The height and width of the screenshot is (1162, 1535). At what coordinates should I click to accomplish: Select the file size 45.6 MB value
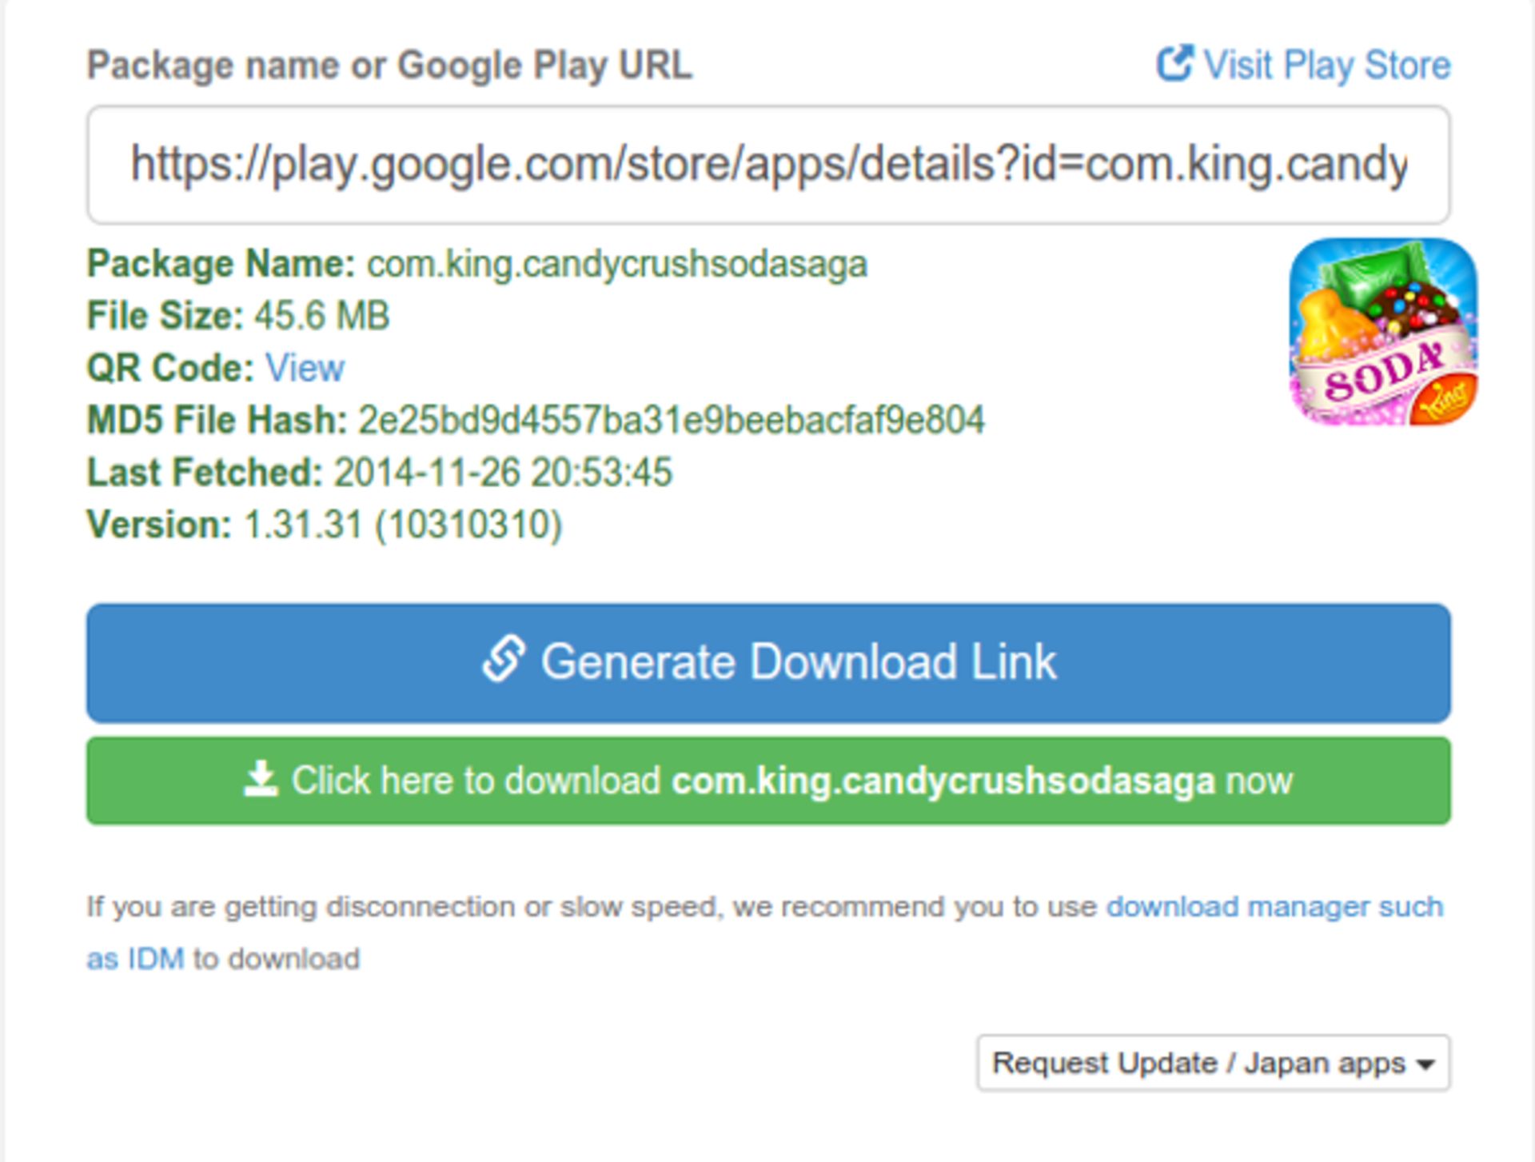click(x=322, y=315)
